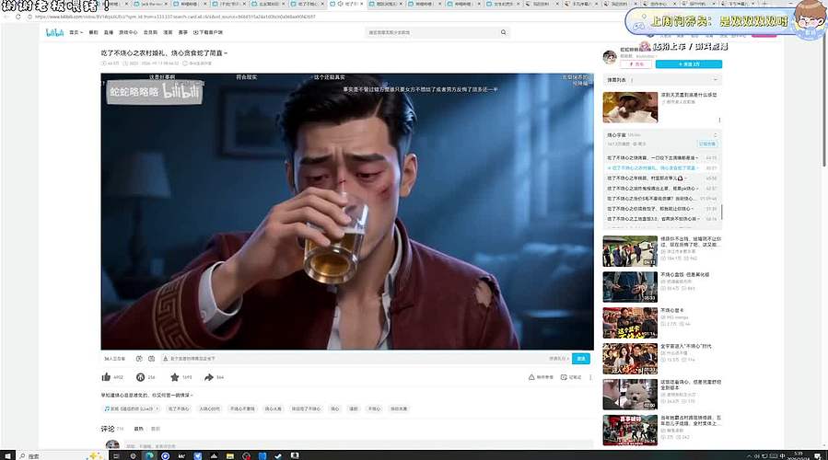This screenshot has width=828, height=460.
Task: Click the search magnifier icon in the header
Action: click(503, 32)
